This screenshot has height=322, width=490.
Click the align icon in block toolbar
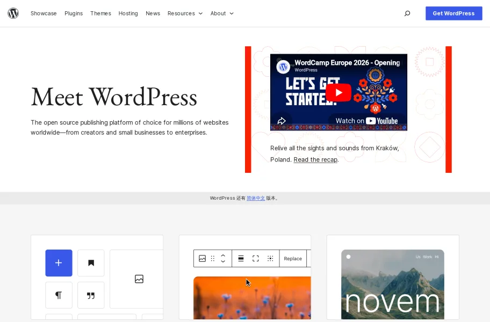241,258
